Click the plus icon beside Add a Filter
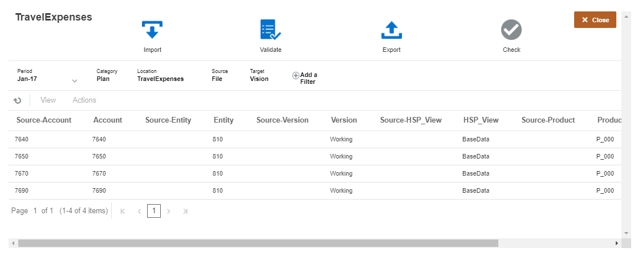This screenshot has width=638, height=264. pyautogui.click(x=295, y=75)
